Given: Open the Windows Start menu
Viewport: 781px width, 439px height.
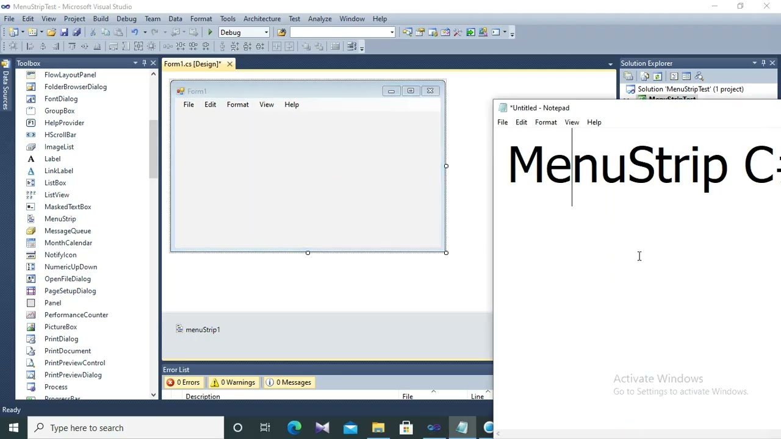Looking at the screenshot, I should click(13, 427).
